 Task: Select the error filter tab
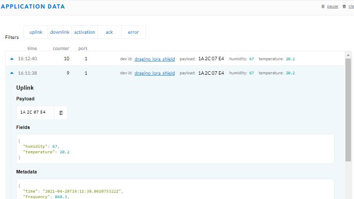click(x=134, y=32)
